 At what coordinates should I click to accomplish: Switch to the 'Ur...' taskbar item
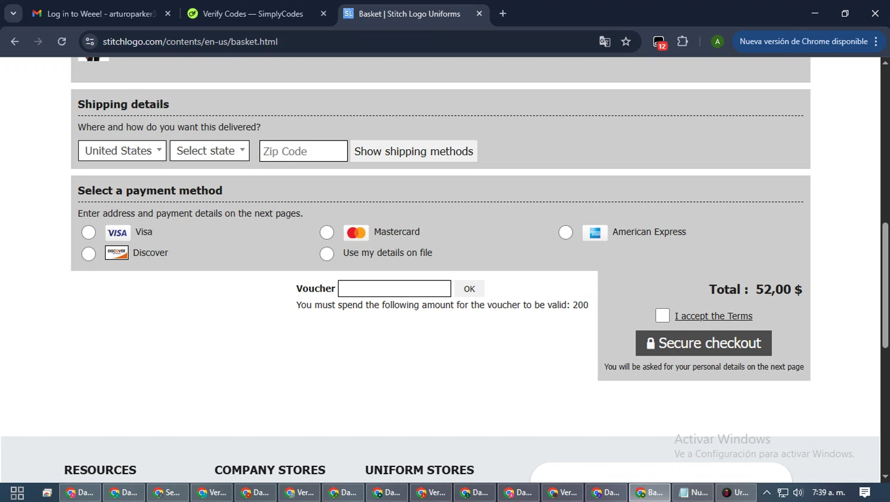[736, 493]
